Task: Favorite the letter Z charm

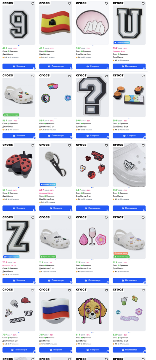Action: point(33,218)
